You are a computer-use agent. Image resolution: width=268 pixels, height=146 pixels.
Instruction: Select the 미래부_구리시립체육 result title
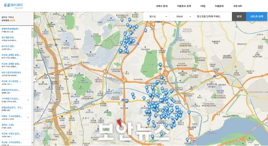(x=12, y=116)
